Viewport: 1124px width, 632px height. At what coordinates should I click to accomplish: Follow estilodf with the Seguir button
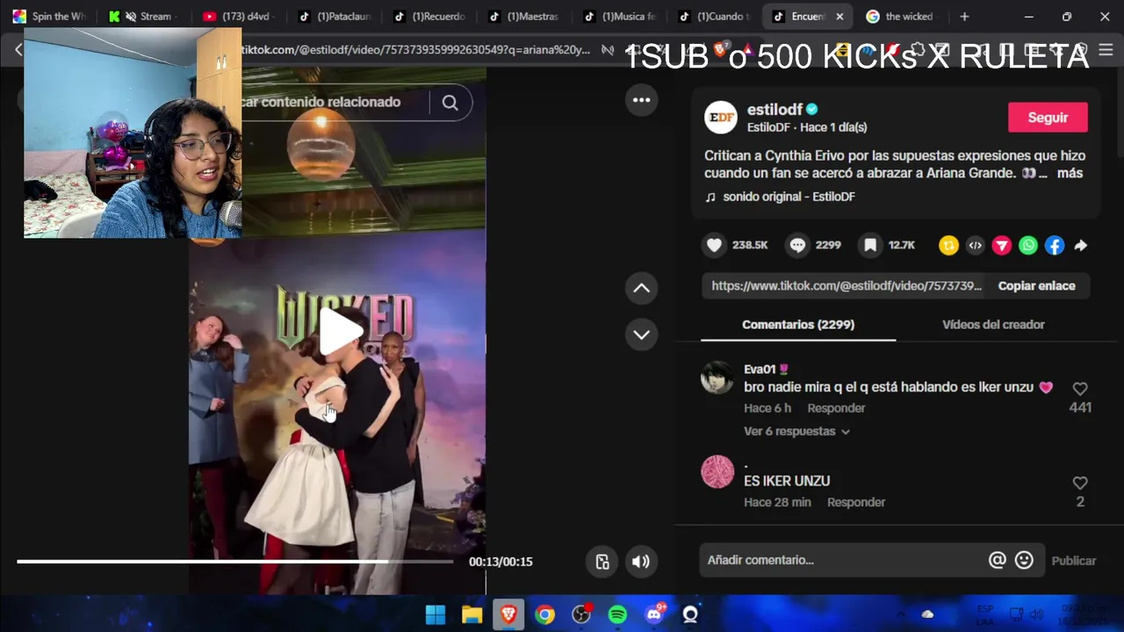[x=1048, y=118]
